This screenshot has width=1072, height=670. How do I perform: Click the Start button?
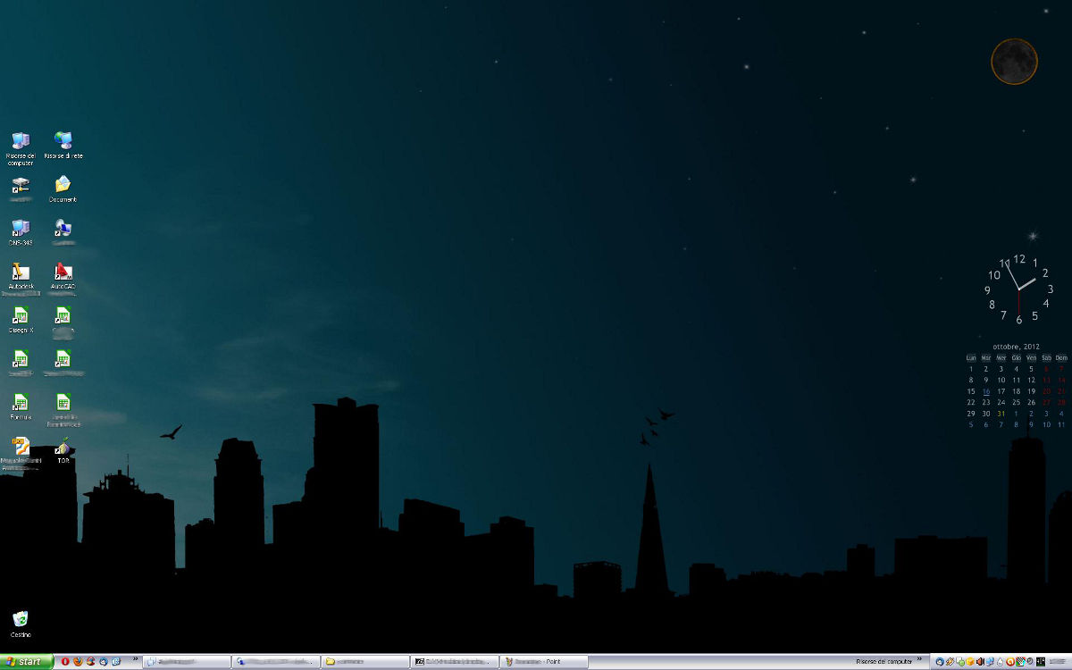[24, 662]
